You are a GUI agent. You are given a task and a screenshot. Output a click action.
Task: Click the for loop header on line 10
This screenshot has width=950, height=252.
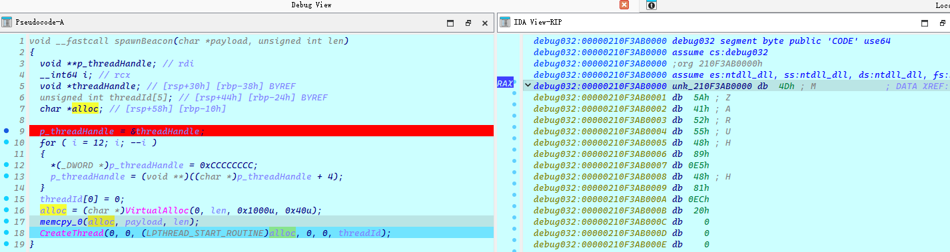pos(98,142)
